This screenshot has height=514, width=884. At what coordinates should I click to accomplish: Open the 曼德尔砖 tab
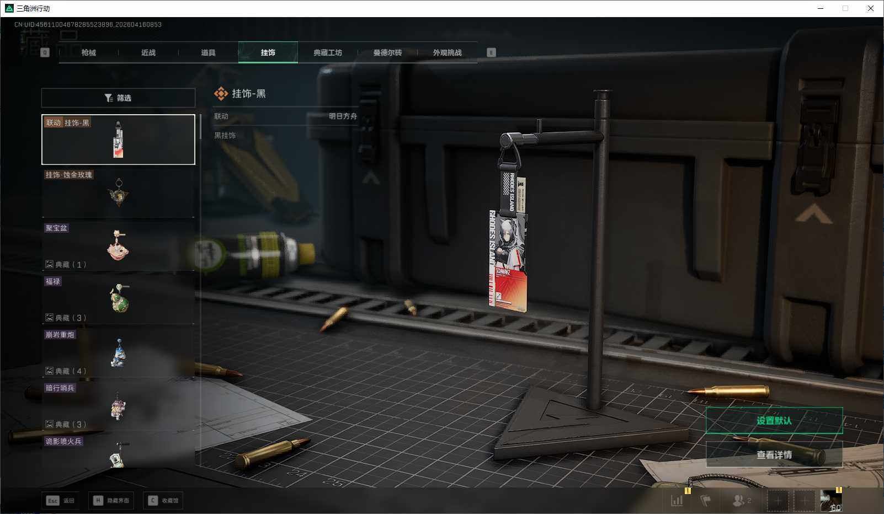click(x=387, y=52)
